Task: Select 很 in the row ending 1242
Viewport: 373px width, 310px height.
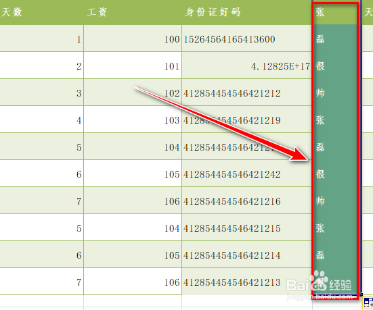Action: tap(337, 174)
